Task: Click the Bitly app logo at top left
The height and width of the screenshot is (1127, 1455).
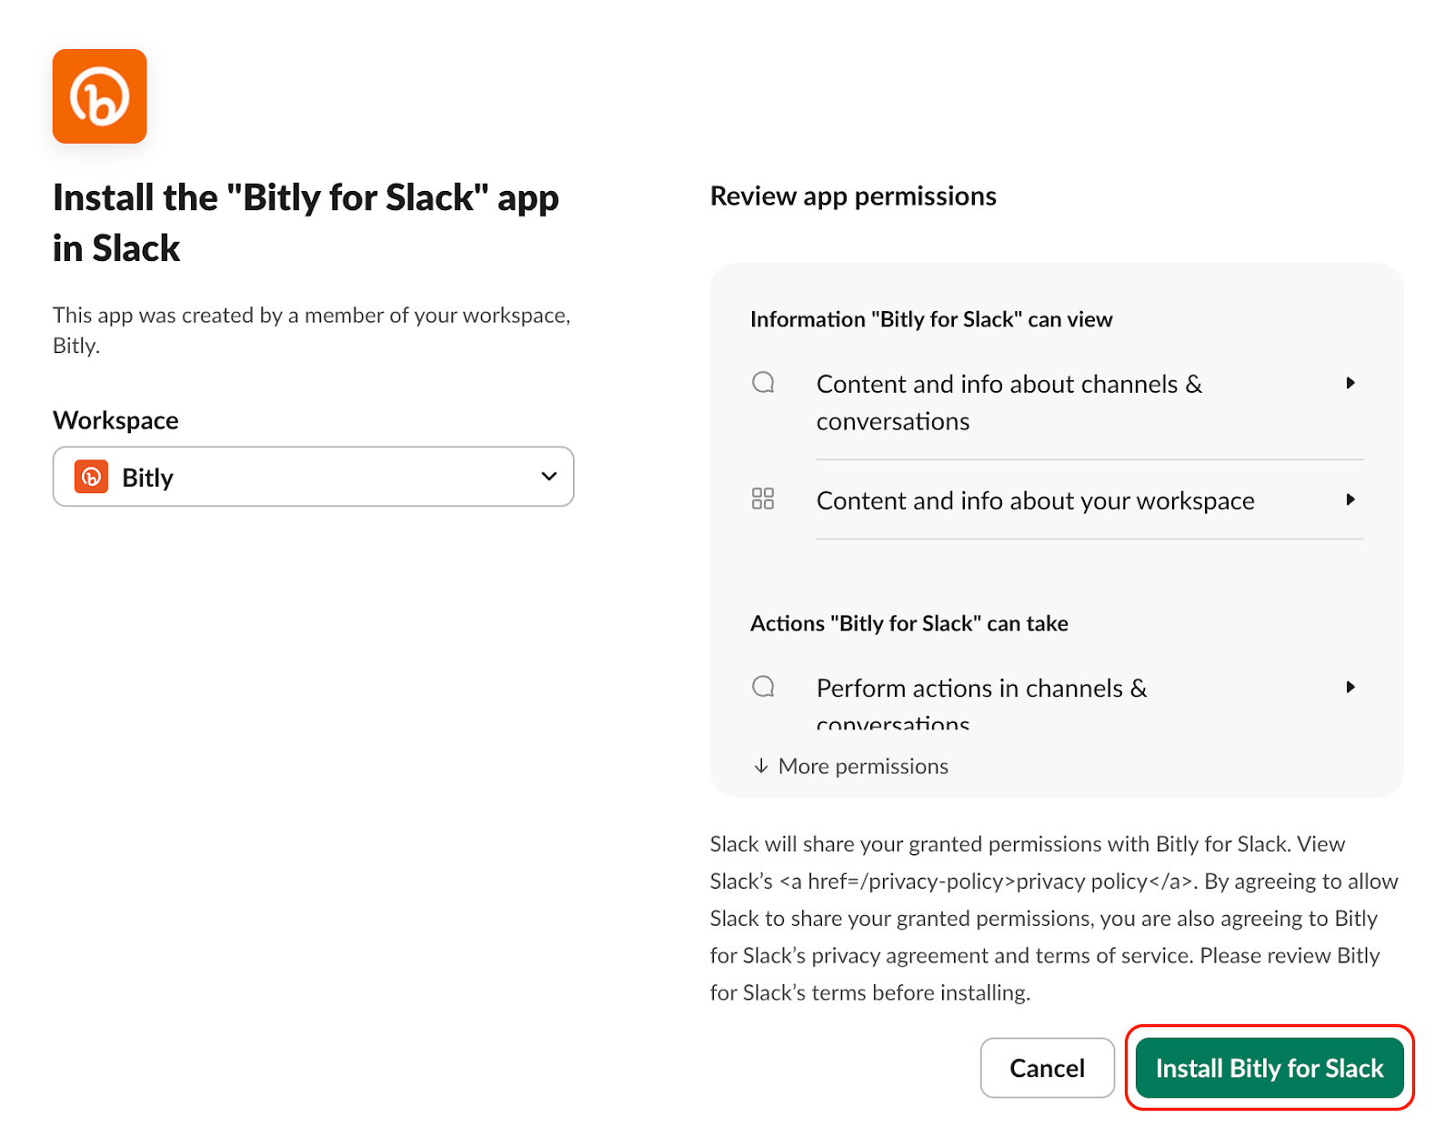Action: [x=99, y=96]
